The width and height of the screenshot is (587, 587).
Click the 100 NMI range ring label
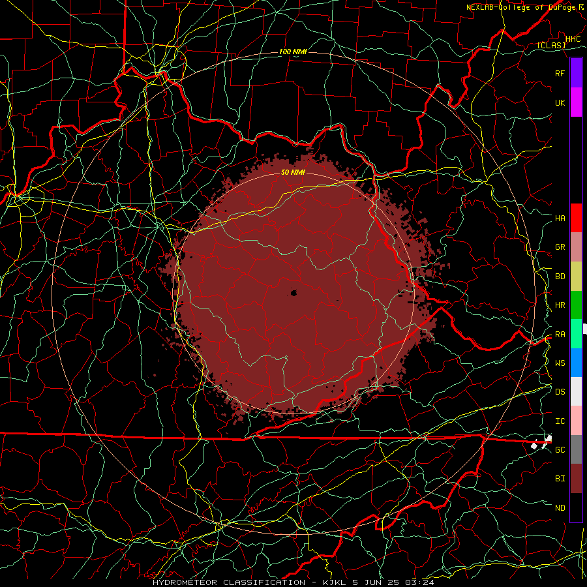pos(293,52)
